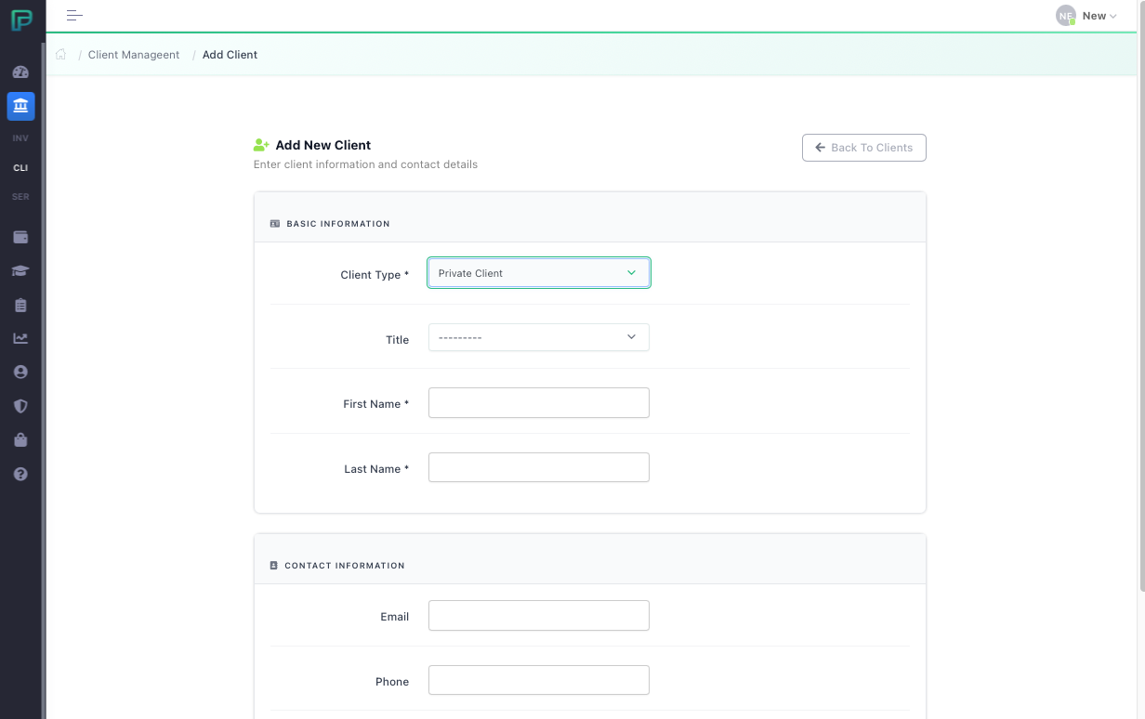Toggle the sidebar with hamburger menu icon
This screenshot has height=719, width=1145.
[x=74, y=16]
